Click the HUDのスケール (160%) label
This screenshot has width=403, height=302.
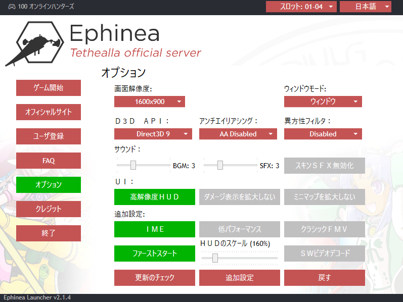pyautogui.click(x=235, y=243)
